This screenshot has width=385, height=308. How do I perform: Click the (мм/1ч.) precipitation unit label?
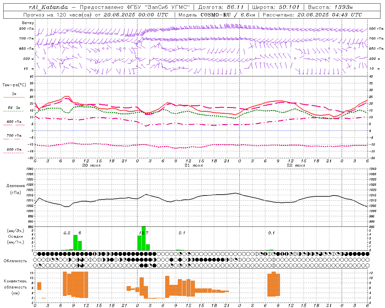(16, 242)
